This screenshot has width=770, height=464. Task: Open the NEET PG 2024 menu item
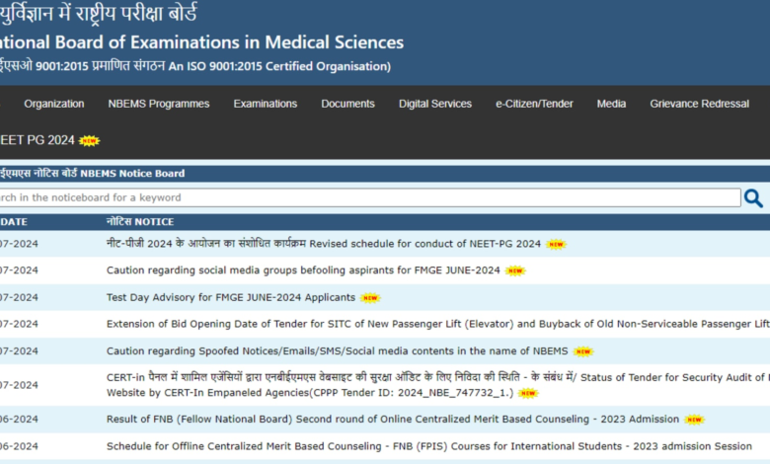coord(38,140)
